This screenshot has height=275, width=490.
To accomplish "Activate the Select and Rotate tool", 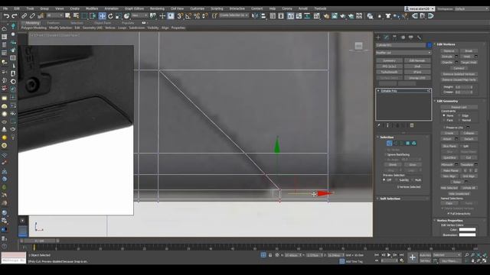I will [110, 16].
